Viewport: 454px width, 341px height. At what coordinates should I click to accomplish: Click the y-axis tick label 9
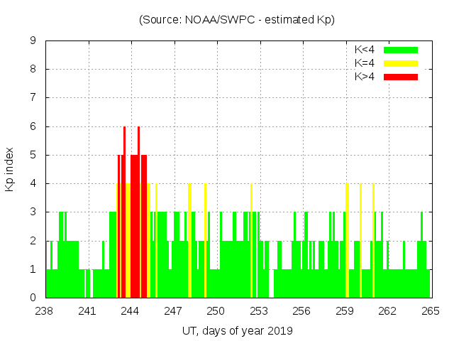pyautogui.click(x=33, y=41)
